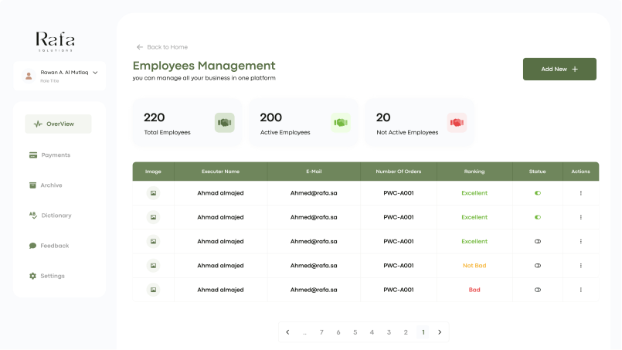The width and height of the screenshot is (622, 350).
Task: Expand Rawan A. Al Mutlaq profile dropdown
Action: (95, 73)
